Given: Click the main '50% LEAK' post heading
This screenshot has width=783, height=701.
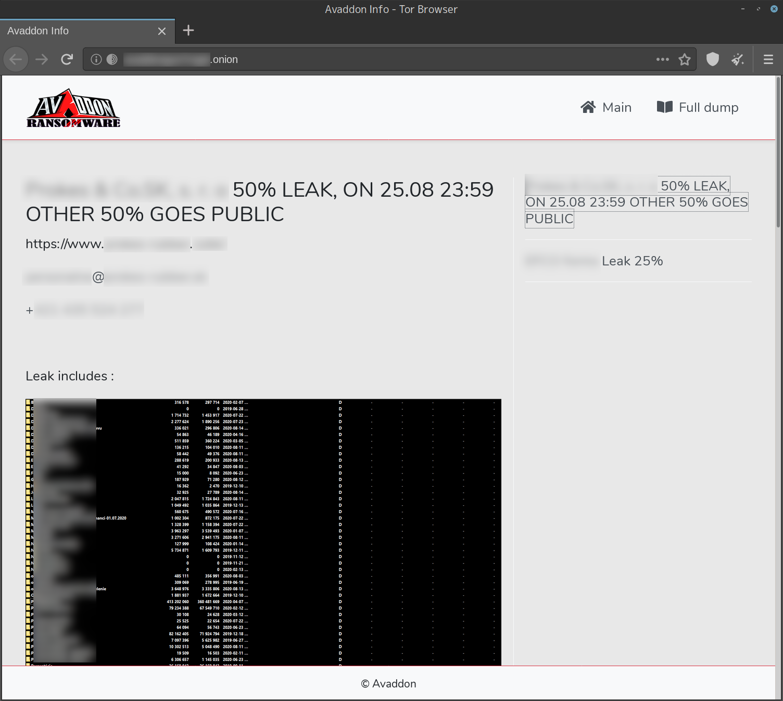Looking at the screenshot, I should (260, 201).
